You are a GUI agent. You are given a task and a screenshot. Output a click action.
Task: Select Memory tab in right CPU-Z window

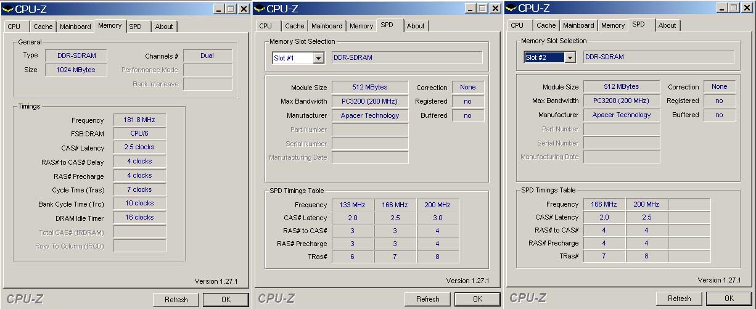pos(613,25)
